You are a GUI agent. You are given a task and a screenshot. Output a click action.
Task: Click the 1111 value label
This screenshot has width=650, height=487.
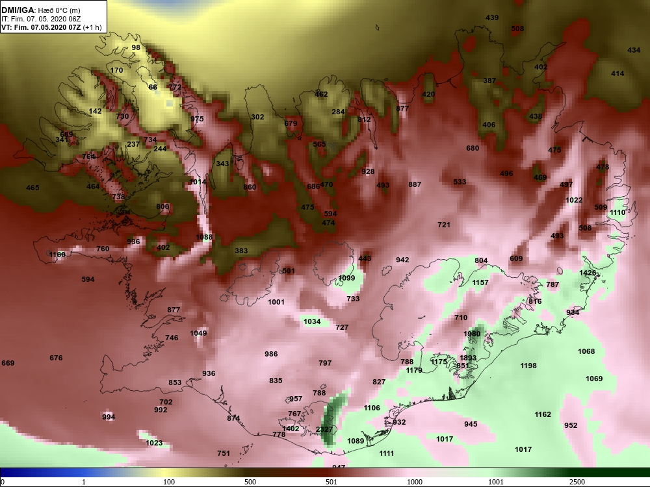(x=387, y=453)
